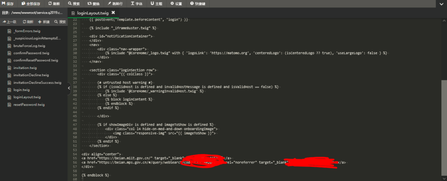Open the 字体 font settings
Image resolution: width=447 pixels, height=181 pixels.
coord(137,3)
